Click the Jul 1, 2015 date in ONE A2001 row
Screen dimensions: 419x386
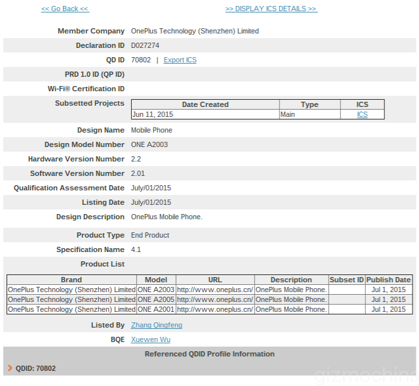coord(389,309)
